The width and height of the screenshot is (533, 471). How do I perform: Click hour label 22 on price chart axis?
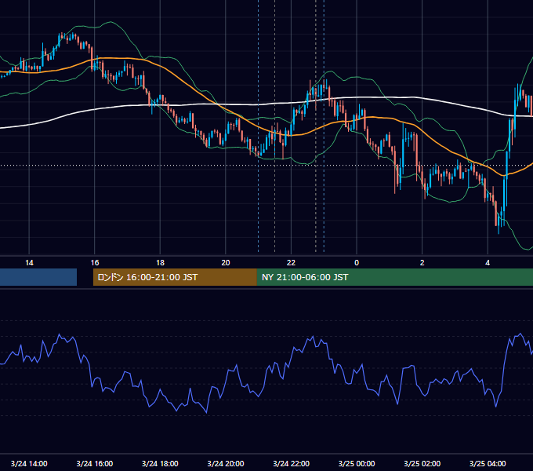[292, 263]
